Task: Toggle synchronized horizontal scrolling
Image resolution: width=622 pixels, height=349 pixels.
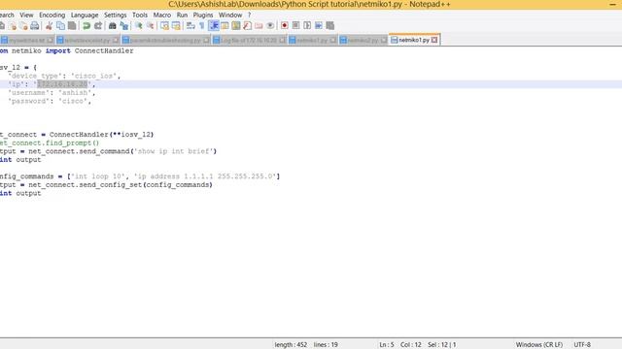Action: coord(176,26)
